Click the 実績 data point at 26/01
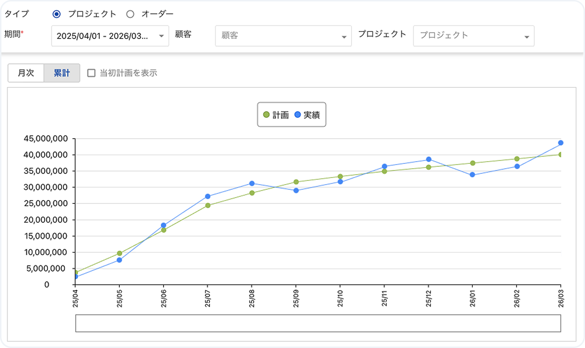The image size is (585, 348). click(x=472, y=175)
